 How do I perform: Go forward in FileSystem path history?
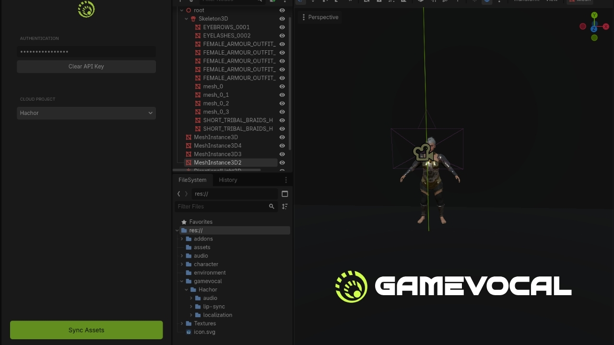[186, 194]
